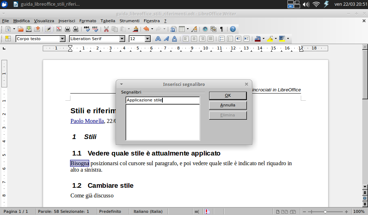Viewport: 368px width, 215px height.
Task: Decrease paragraph indent
Action: [238, 39]
